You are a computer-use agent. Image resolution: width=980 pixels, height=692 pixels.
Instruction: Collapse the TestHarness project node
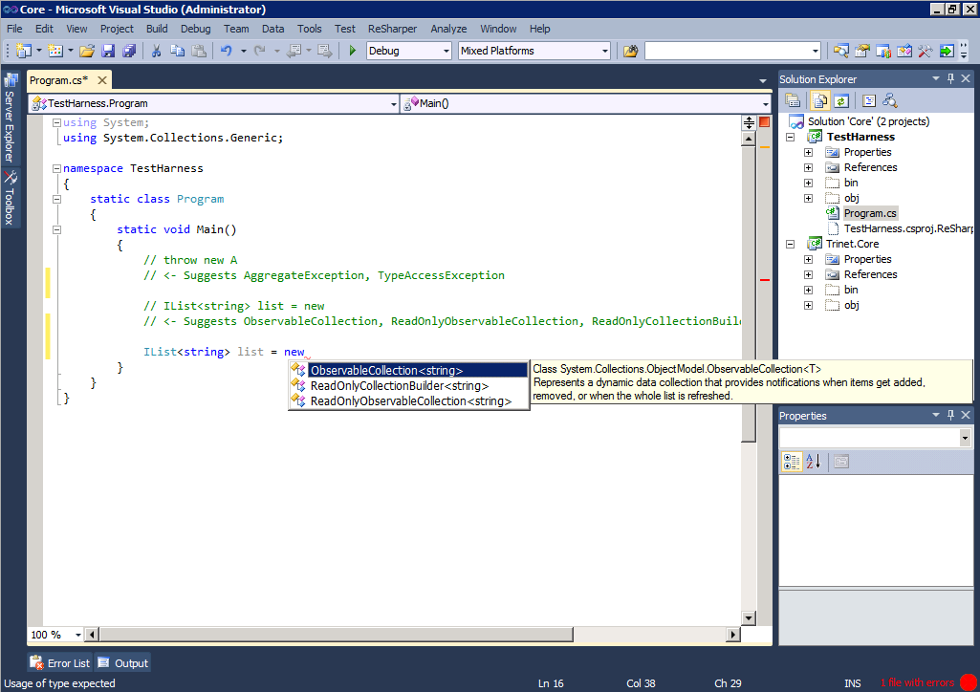click(790, 137)
